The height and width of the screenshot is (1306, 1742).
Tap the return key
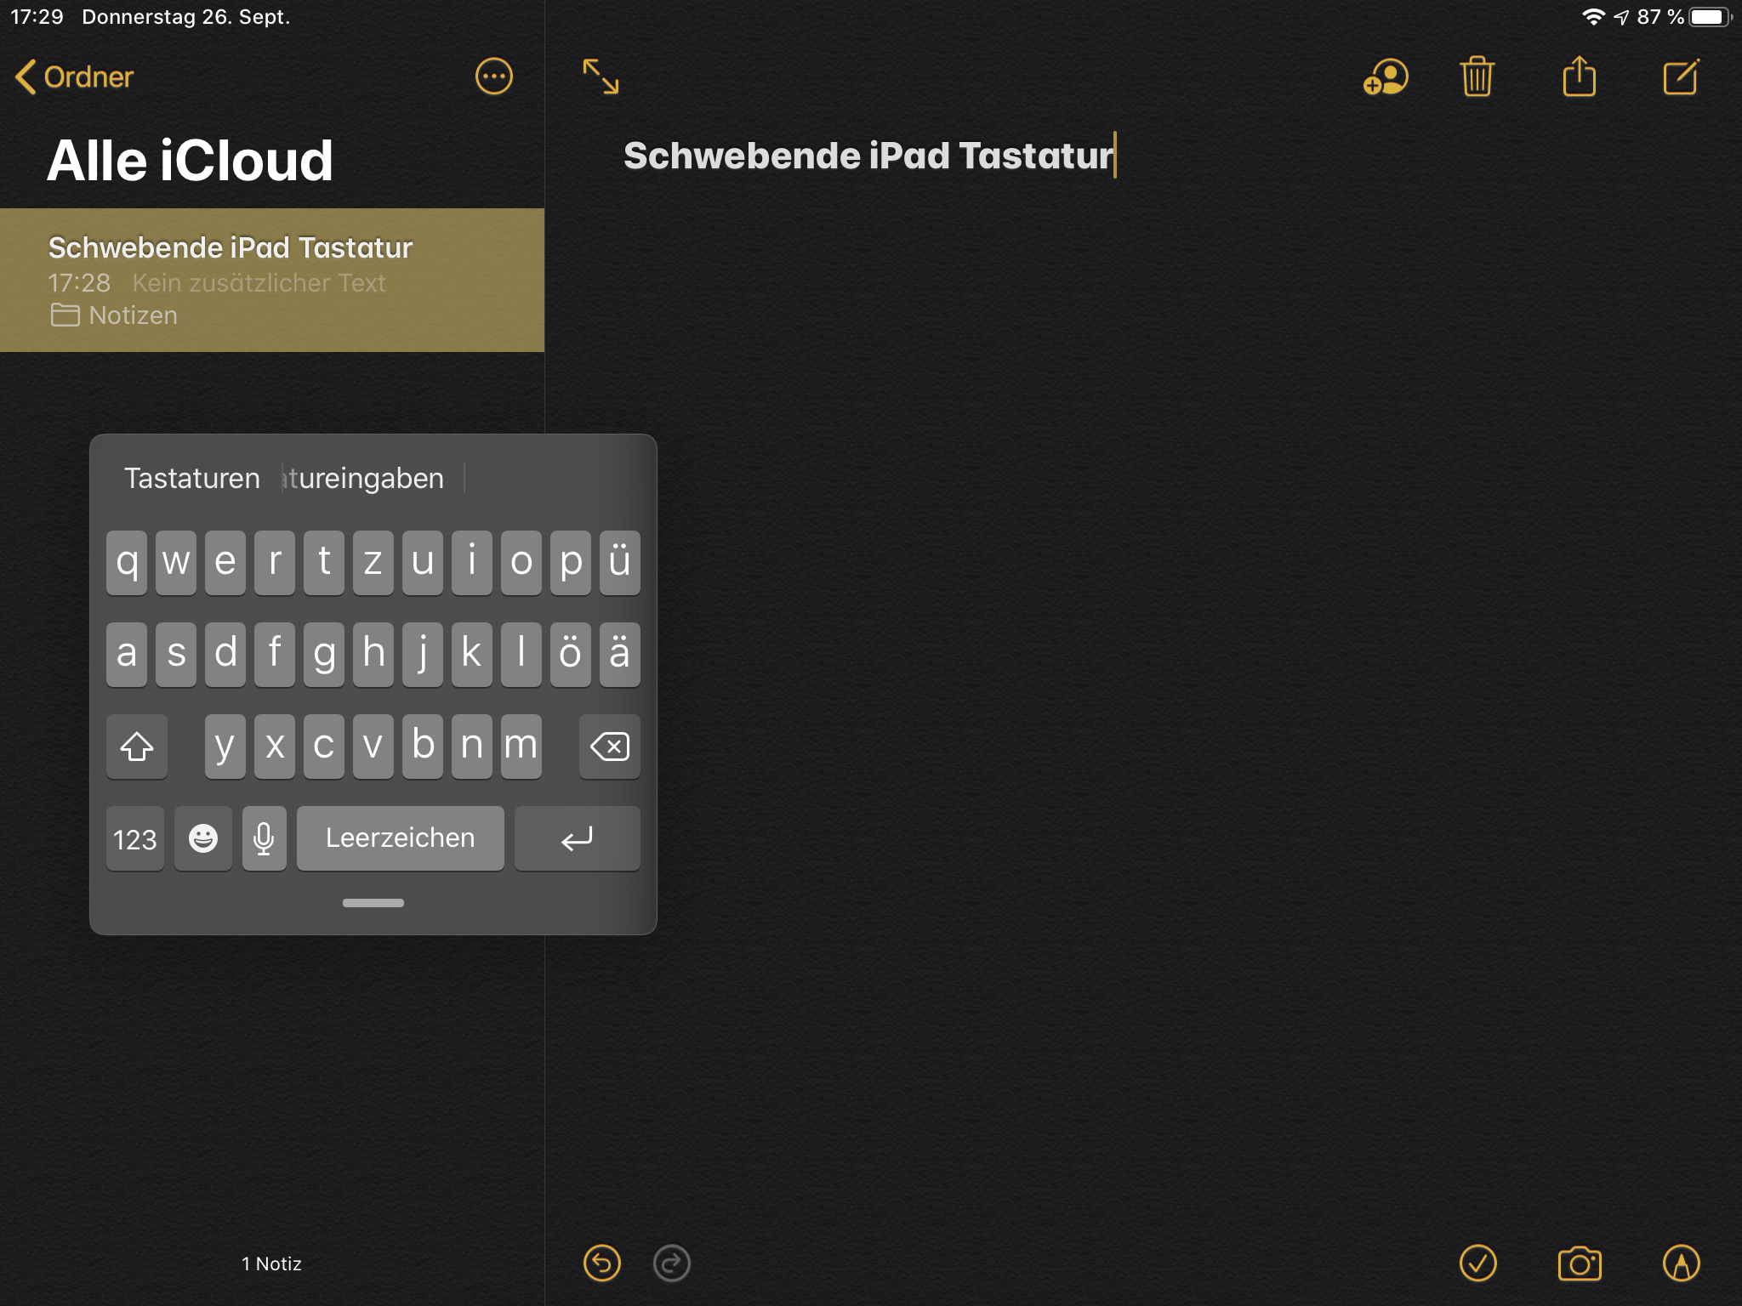pos(578,838)
